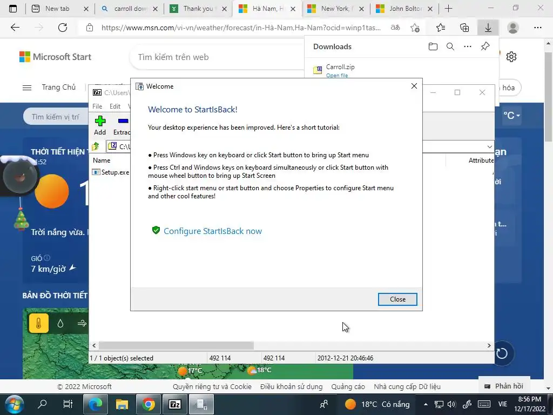Click the Microsoft Start logo

[55, 57]
